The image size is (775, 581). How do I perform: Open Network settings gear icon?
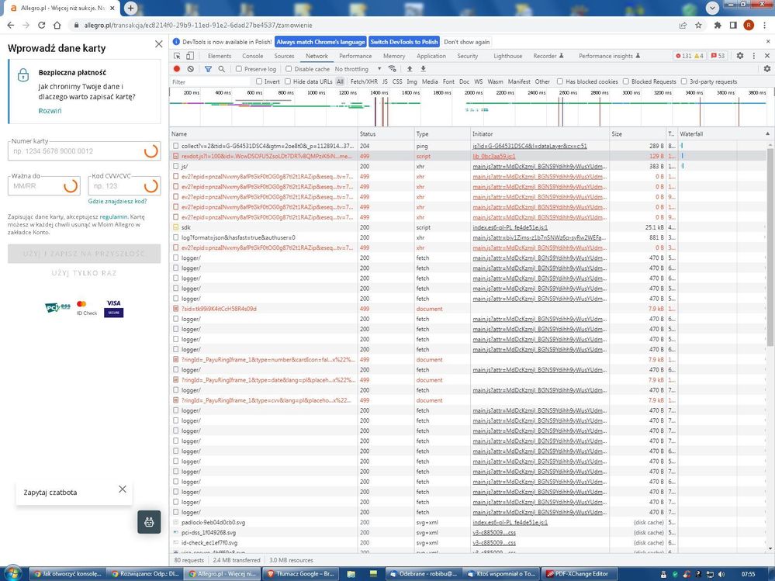(x=766, y=69)
